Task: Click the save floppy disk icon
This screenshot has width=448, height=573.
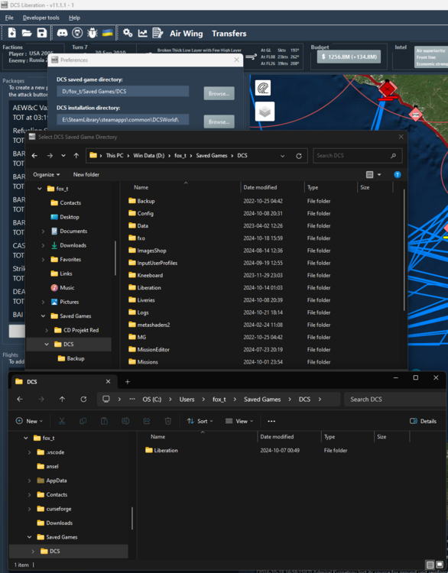Action: point(42,34)
